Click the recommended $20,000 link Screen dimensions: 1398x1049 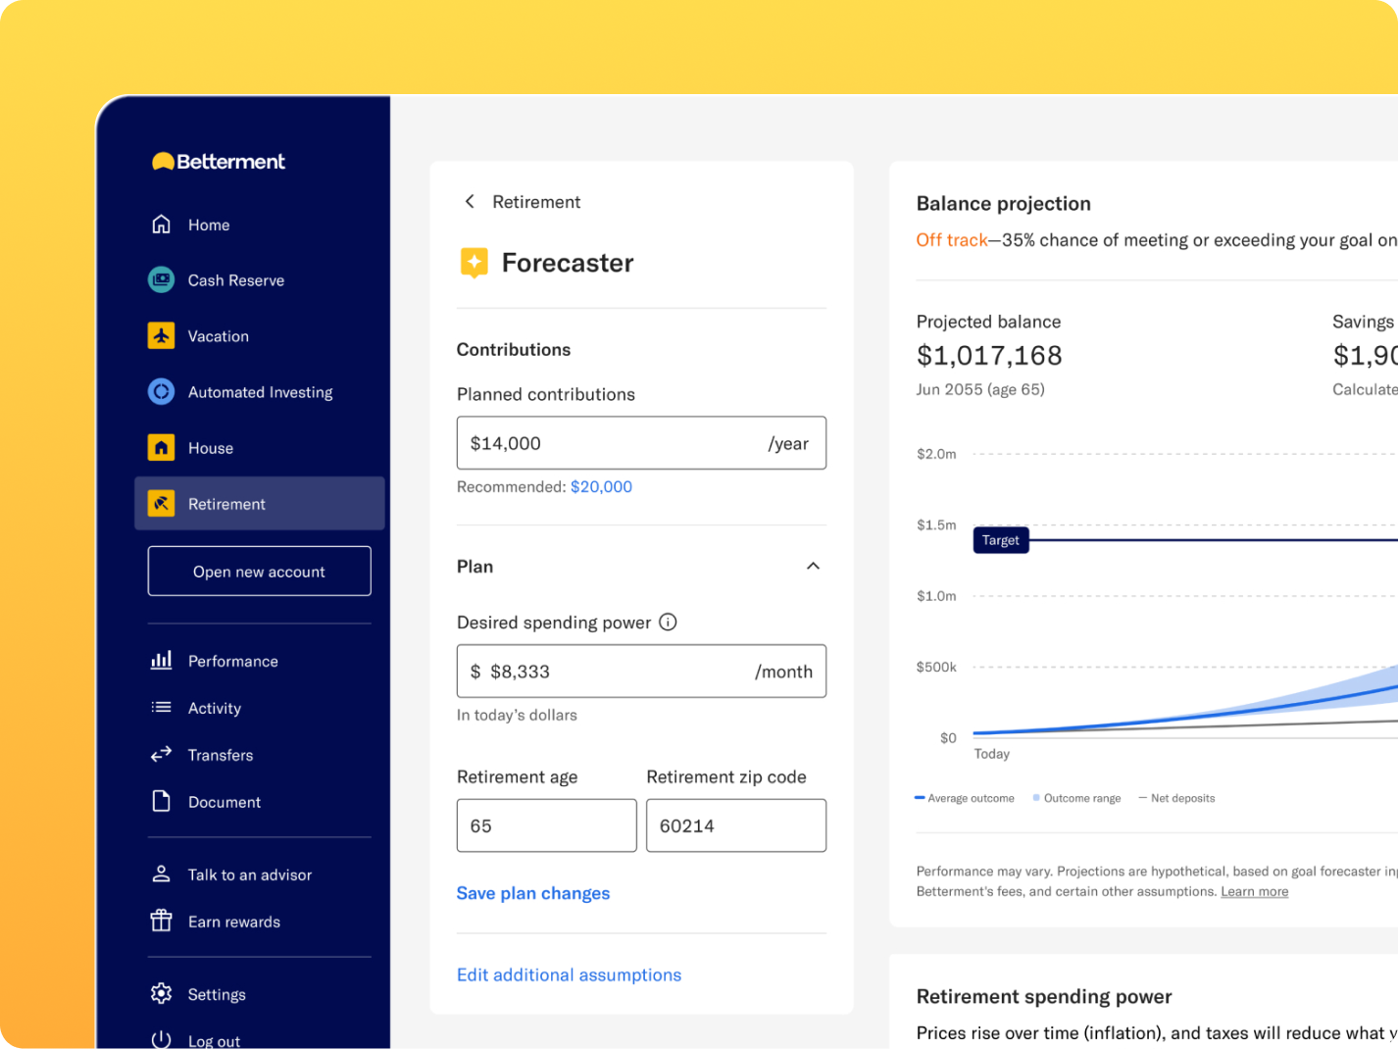601,486
